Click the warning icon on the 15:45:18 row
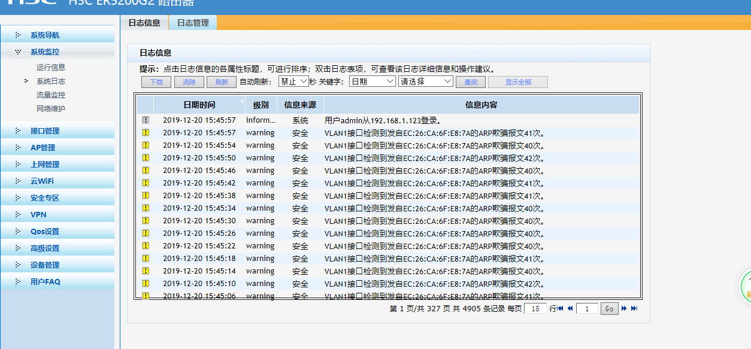The width and height of the screenshot is (751, 349). pos(146,259)
